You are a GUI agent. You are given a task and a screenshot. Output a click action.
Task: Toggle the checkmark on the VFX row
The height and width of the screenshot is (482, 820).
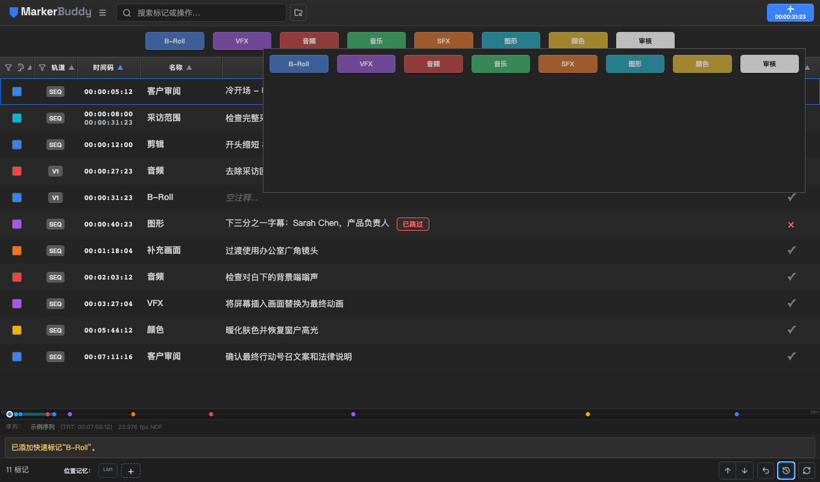click(x=792, y=303)
